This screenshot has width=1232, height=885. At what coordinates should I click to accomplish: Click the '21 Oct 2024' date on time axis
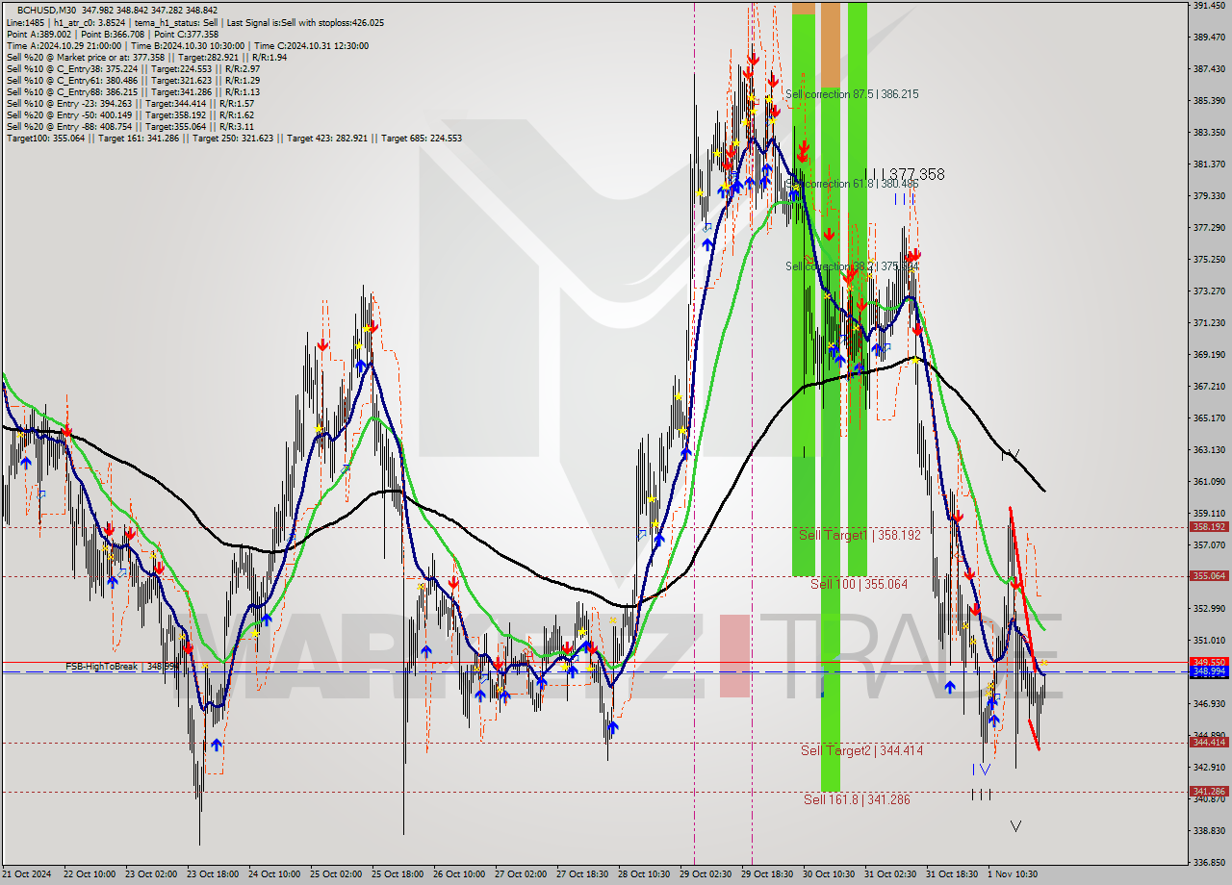(x=26, y=874)
